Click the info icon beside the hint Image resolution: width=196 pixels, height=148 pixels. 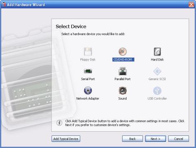59,123
